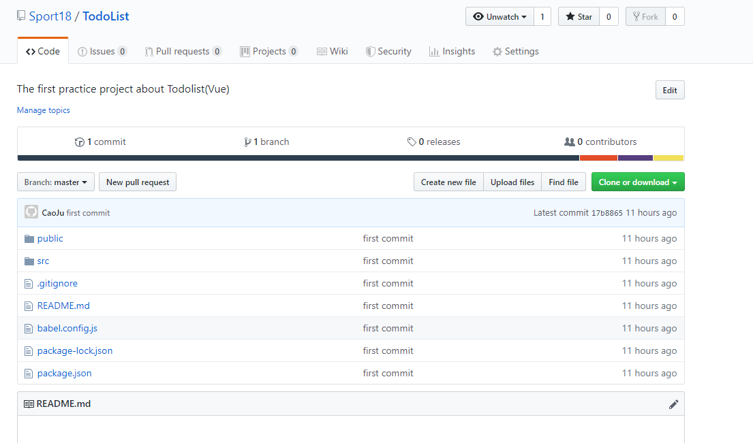The height and width of the screenshot is (443, 753).
Task: Click CaoJu author name in commit bar
Action: pyautogui.click(x=53, y=213)
